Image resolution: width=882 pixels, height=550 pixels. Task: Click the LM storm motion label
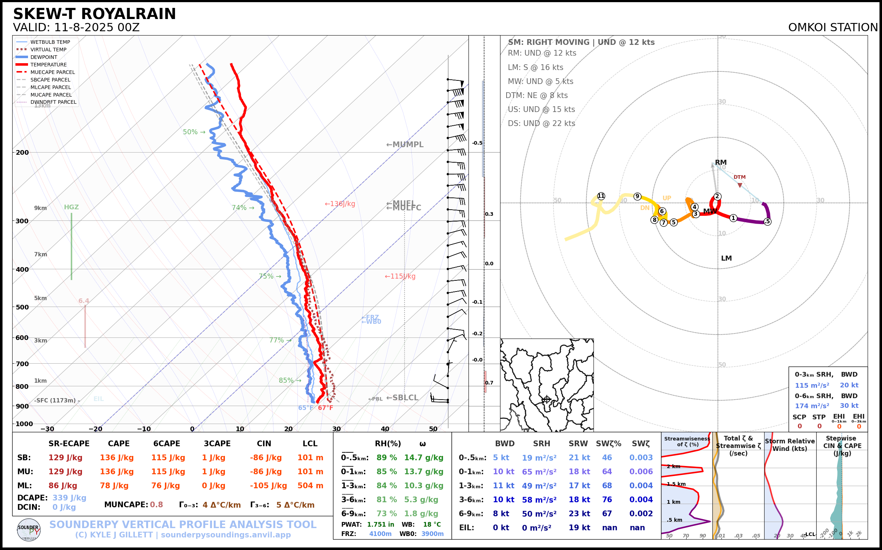tap(726, 258)
